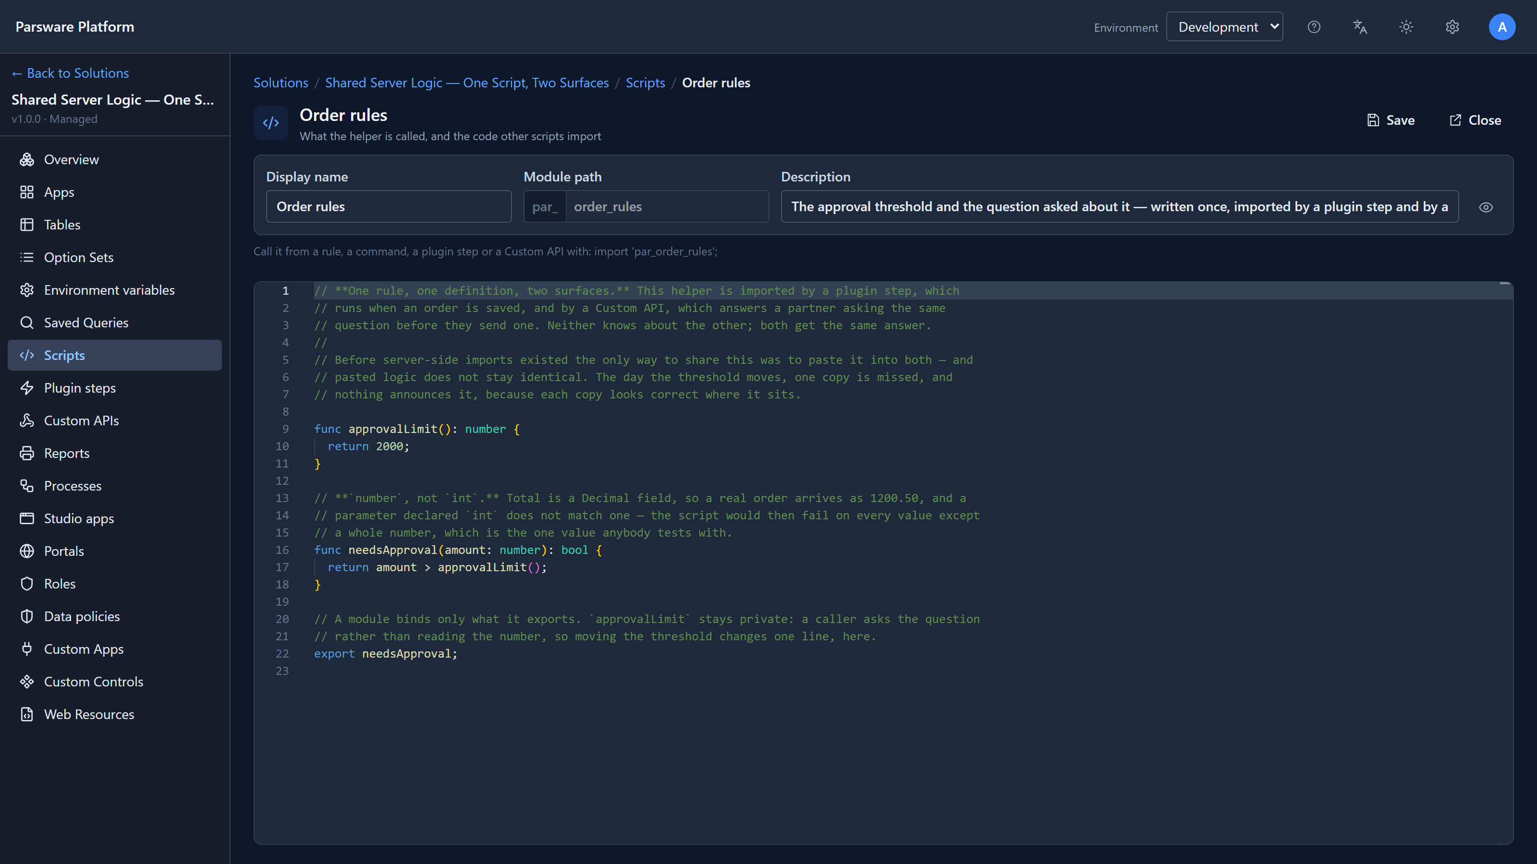Save the Order rules script
This screenshot has width=1537, height=864.
point(1391,120)
